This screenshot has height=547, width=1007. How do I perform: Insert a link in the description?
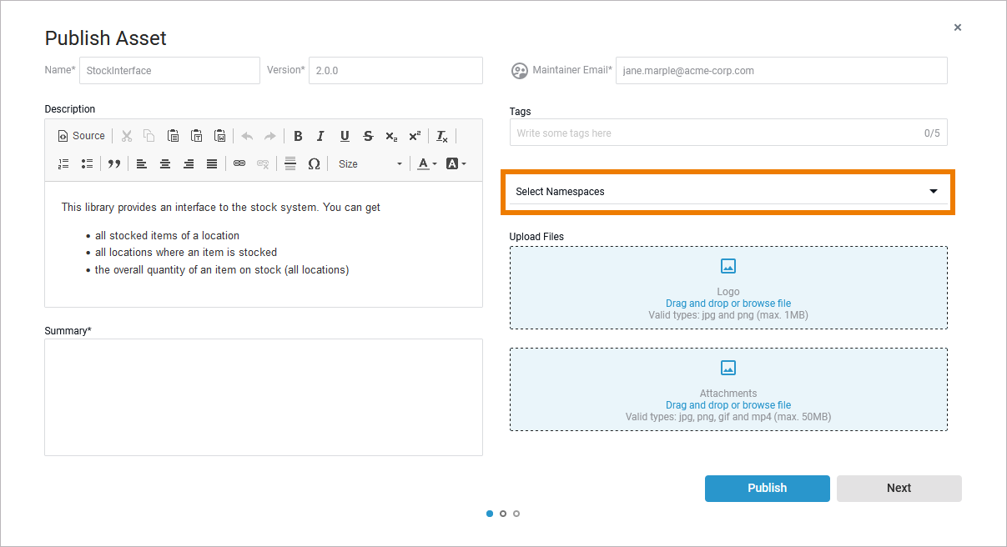239,164
